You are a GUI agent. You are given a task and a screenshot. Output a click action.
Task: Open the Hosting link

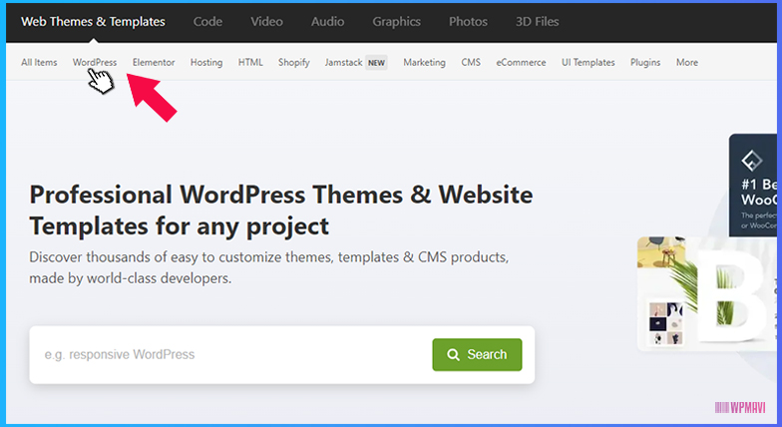205,62
